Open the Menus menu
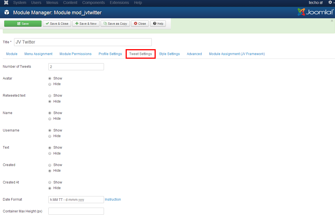335x220 pixels. pyautogui.click(x=52, y=3)
